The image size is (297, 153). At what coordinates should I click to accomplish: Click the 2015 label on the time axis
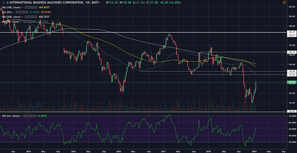(74, 151)
